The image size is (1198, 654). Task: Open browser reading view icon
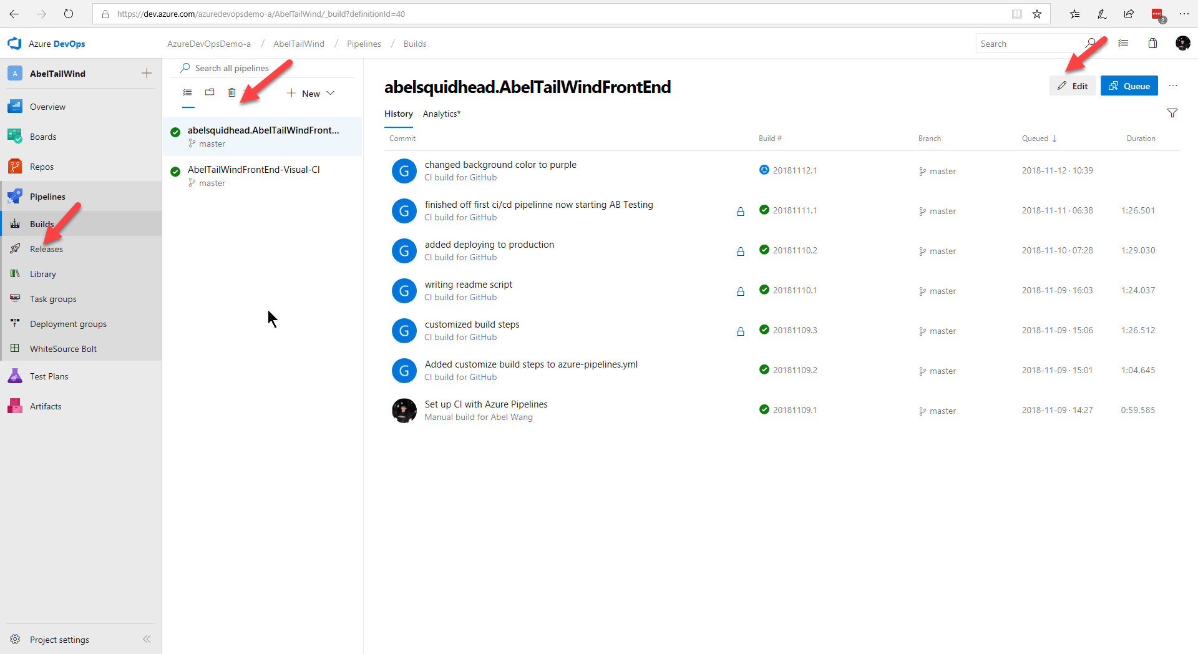1017,14
